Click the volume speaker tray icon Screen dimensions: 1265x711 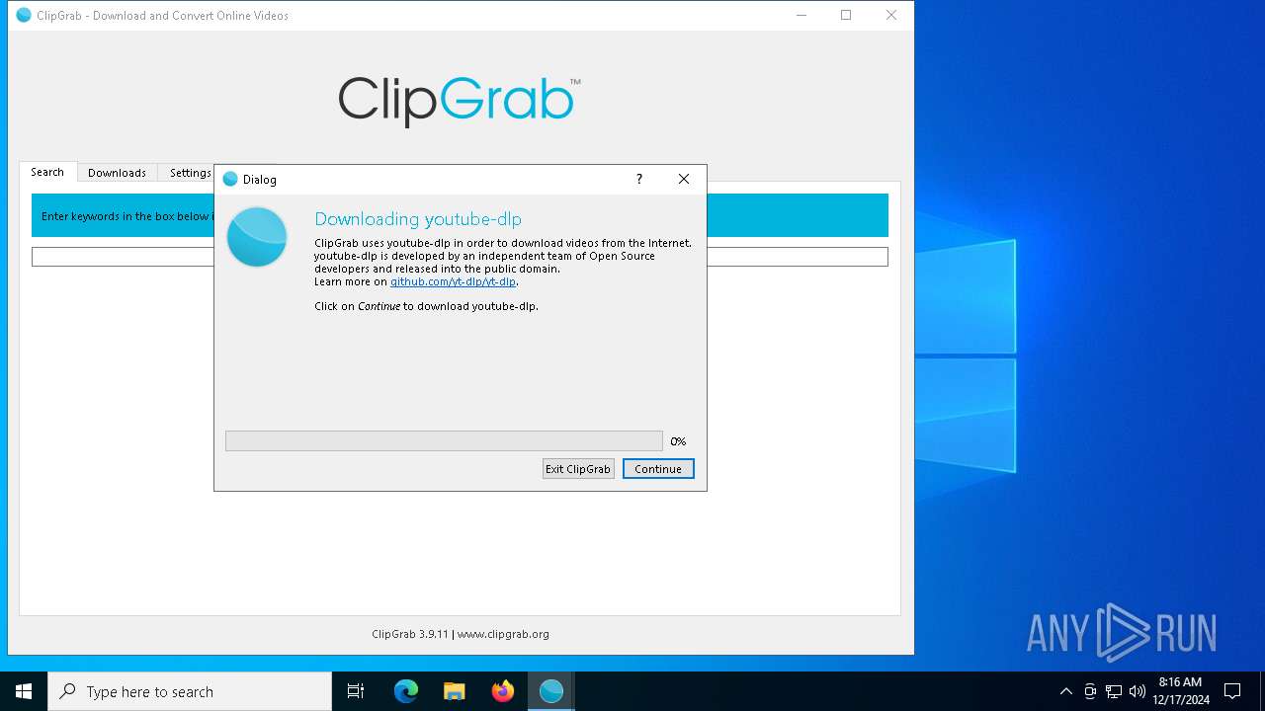click(x=1138, y=691)
